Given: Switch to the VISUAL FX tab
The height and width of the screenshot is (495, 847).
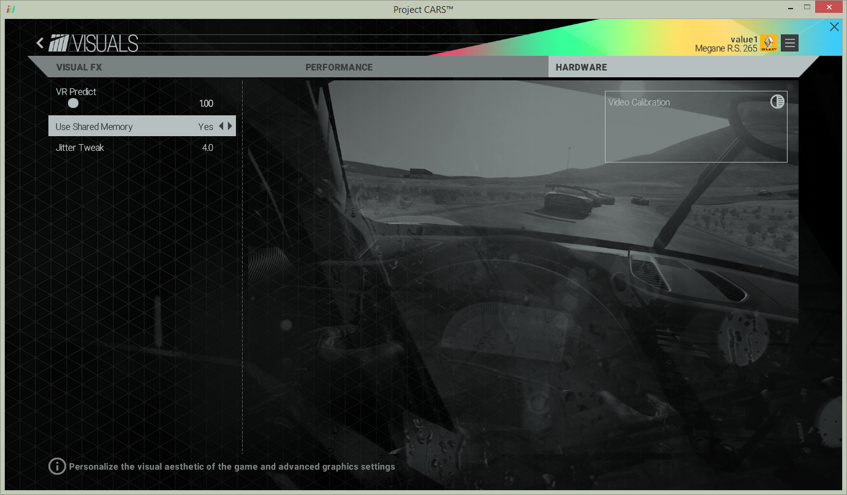Looking at the screenshot, I should pyautogui.click(x=79, y=67).
